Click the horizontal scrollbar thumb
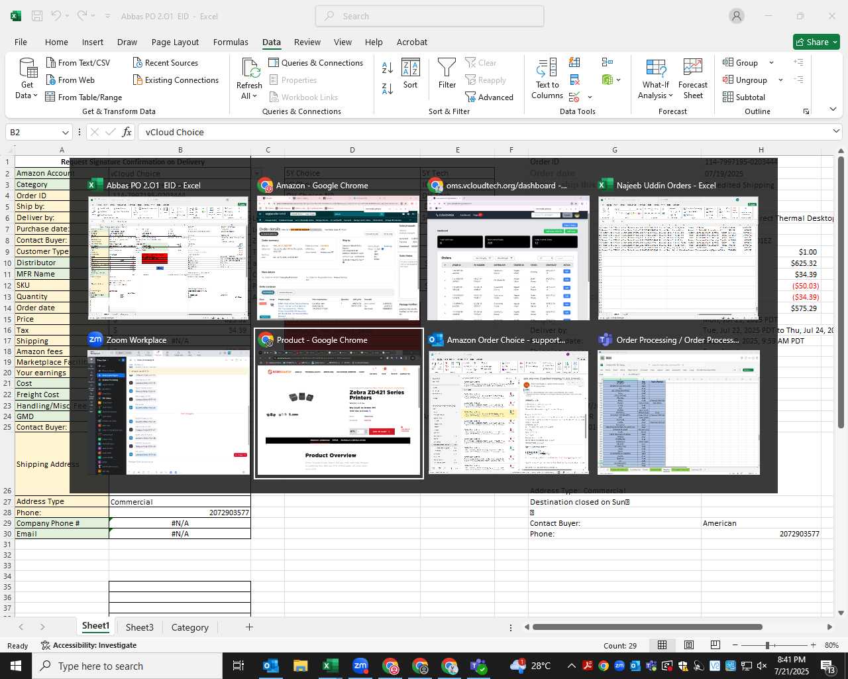Viewport: 848px width, 679px height. tap(647, 627)
